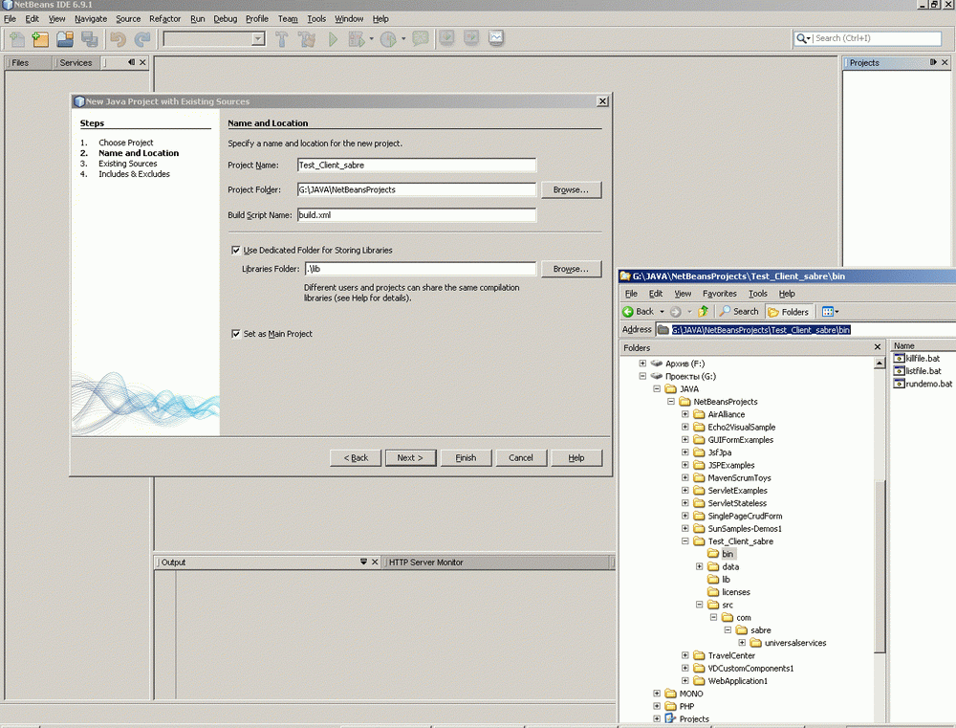Click the Build Script Name field

pos(417,215)
